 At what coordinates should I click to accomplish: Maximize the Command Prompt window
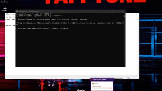coord(118,11)
